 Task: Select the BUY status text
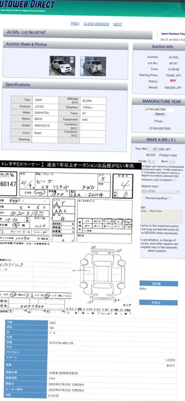pos(173,81)
